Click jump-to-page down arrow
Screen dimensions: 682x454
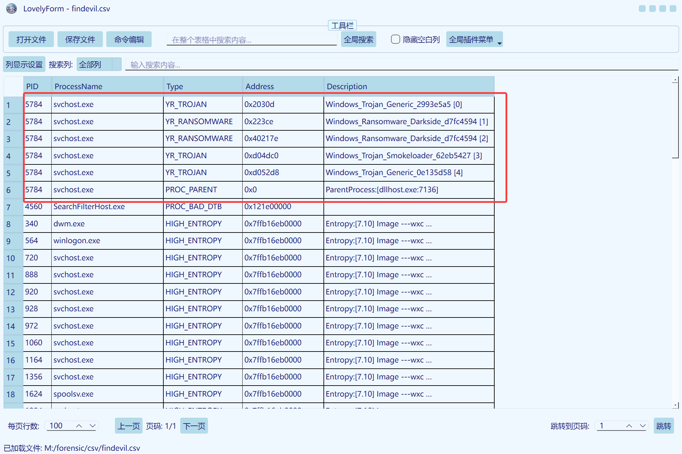[x=643, y=426]
